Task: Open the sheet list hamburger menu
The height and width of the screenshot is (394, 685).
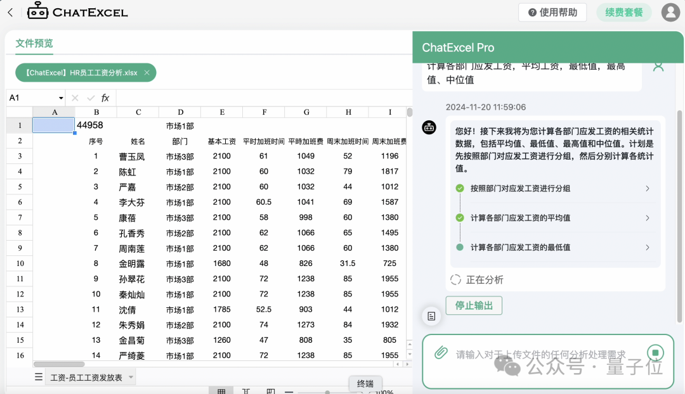Action: coord(39,377)
